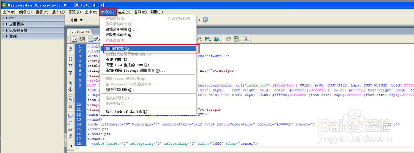
Task: Open the 常用 insert bar category dropdown
Action: tap(77, 20)
